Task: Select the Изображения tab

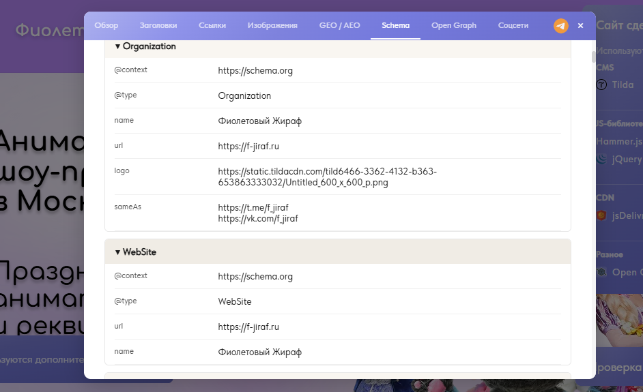Action: click(272, 25)
